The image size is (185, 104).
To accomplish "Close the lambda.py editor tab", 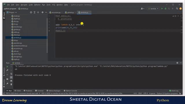I will point(90,12).
